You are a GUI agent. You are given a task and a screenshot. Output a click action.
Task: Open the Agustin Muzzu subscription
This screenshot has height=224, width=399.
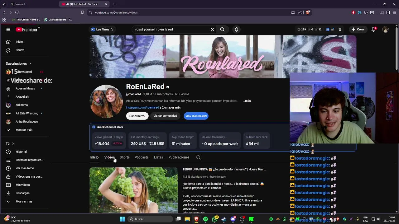25,88
